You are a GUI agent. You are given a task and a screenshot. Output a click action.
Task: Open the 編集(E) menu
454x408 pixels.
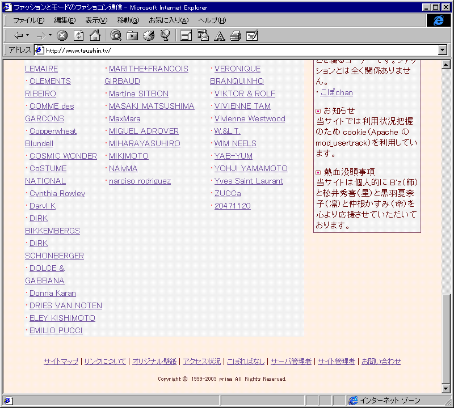tap(65, 20)
